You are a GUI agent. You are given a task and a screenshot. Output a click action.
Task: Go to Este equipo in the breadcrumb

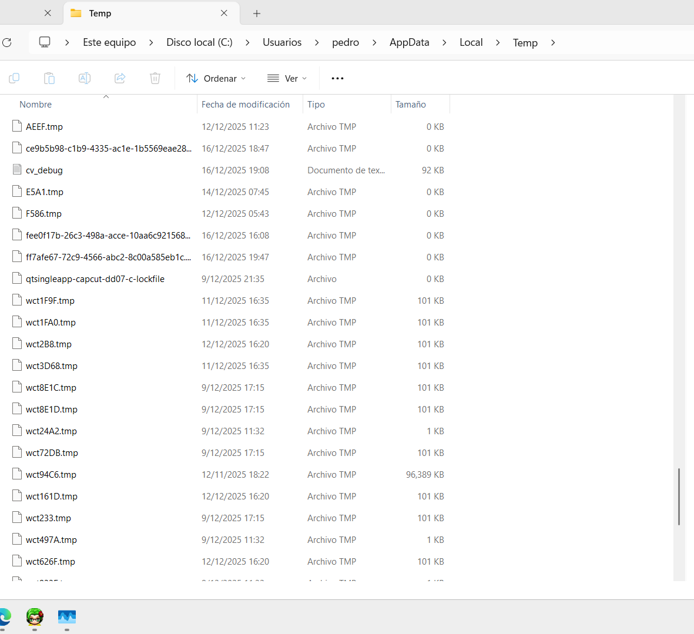(109, 42)
